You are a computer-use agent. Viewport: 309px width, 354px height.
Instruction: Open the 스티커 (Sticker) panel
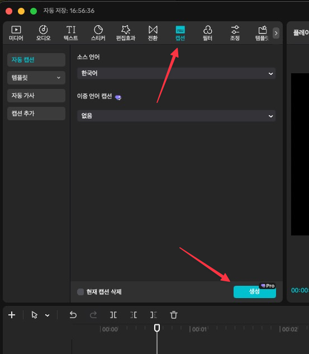98,33
